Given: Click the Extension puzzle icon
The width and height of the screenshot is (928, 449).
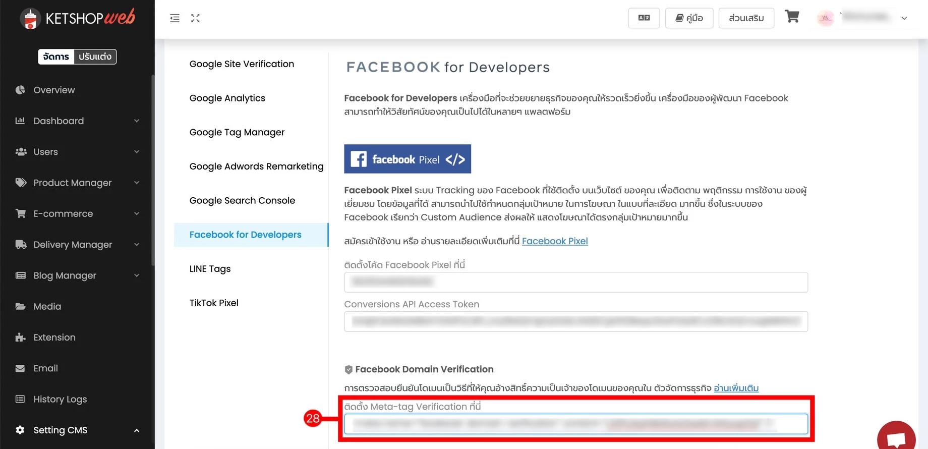Looking at the screenshot, I should click(20, 338).
